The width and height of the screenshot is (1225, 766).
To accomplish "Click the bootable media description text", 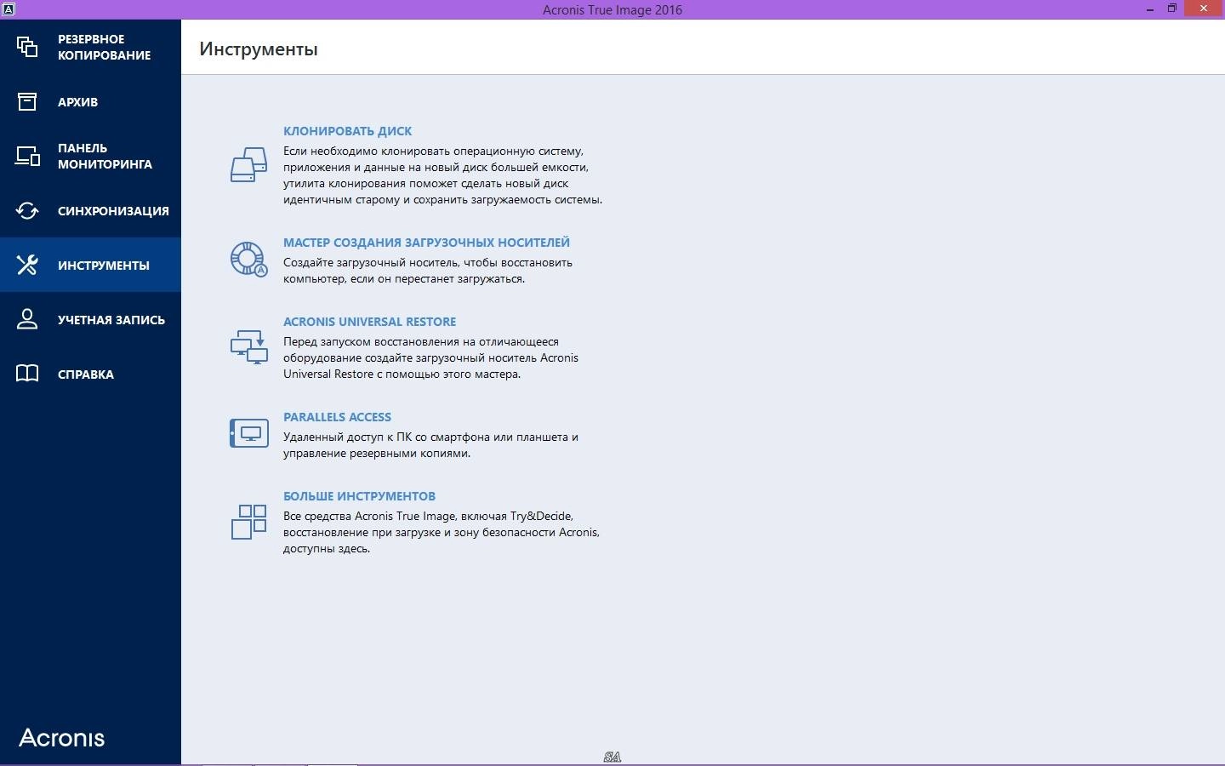I will pyautogui.click(x=428, y=271).
